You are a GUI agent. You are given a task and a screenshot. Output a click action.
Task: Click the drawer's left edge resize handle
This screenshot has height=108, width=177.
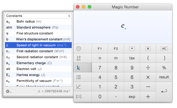3,54
